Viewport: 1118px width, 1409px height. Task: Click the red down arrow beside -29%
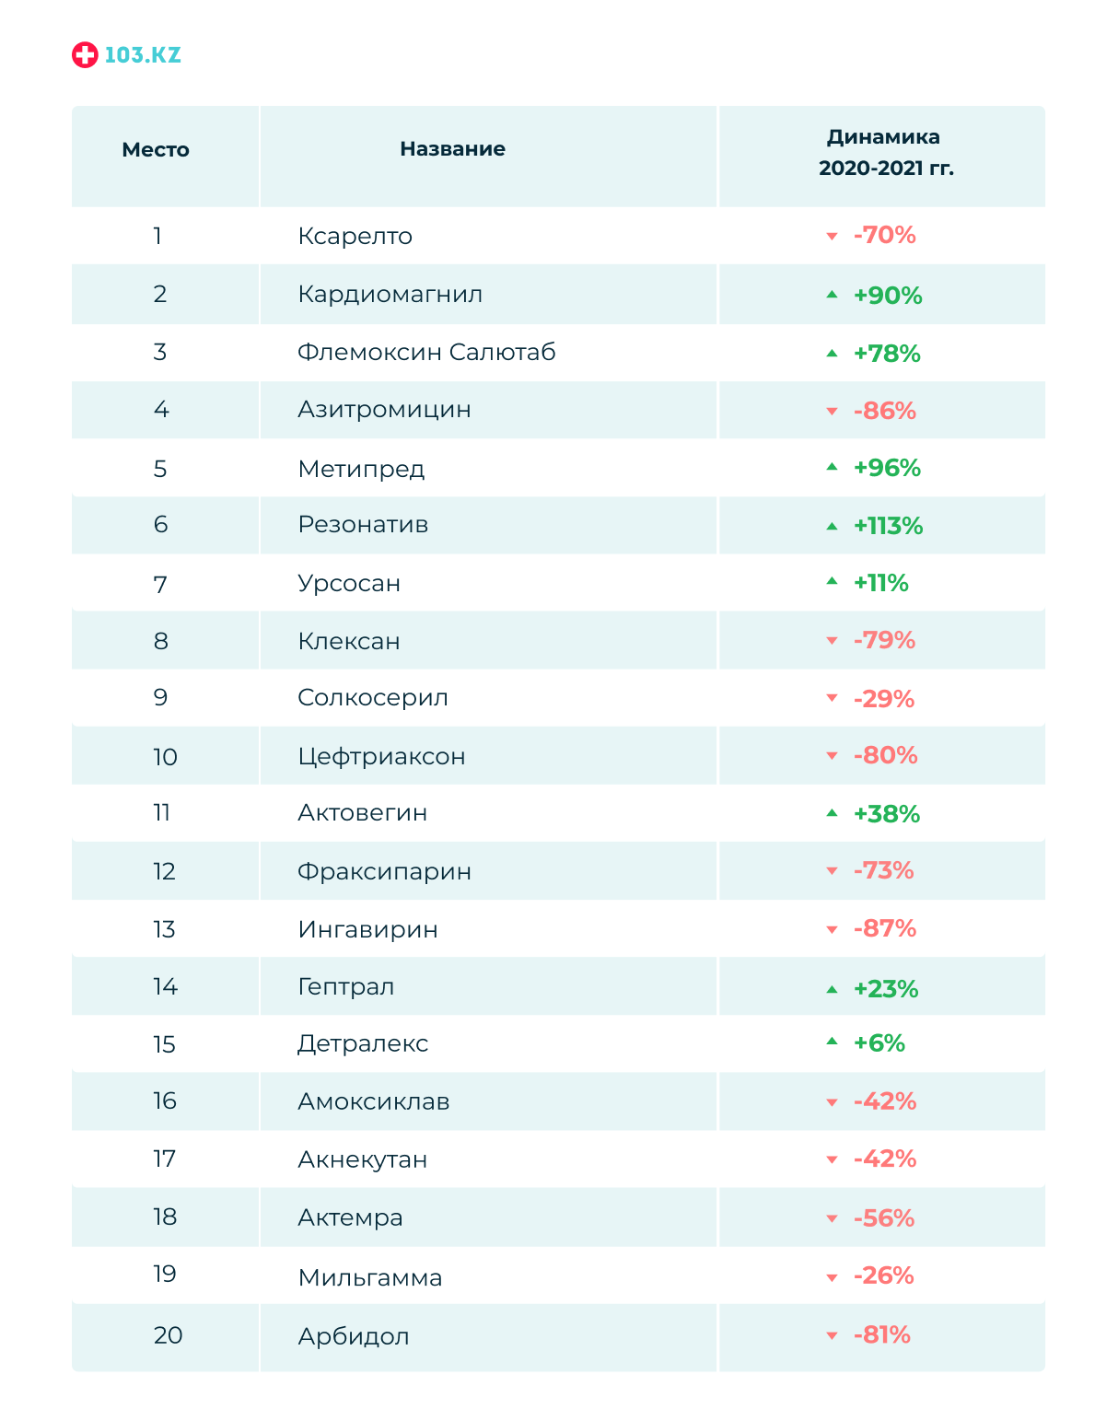[832, 698]
